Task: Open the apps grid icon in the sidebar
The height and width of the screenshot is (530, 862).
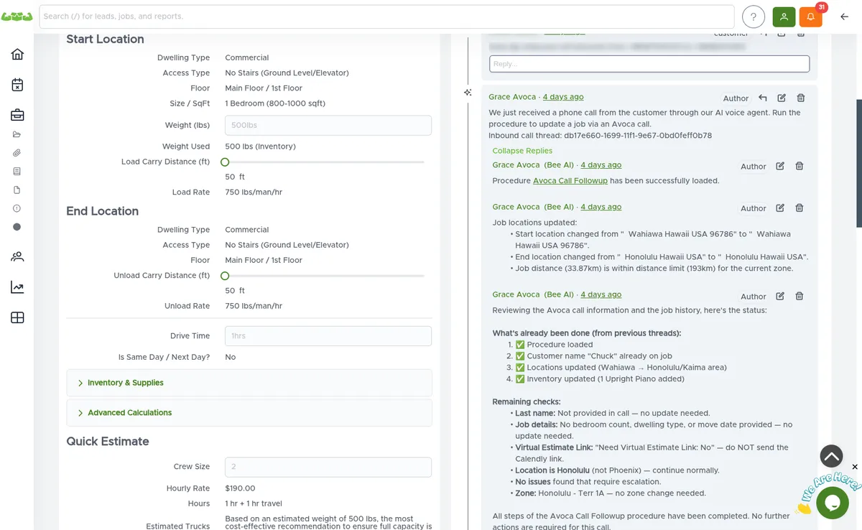Action: point(17,317)
